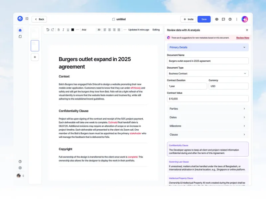
Task: Click the app logo icon
Action: point(20,19)
